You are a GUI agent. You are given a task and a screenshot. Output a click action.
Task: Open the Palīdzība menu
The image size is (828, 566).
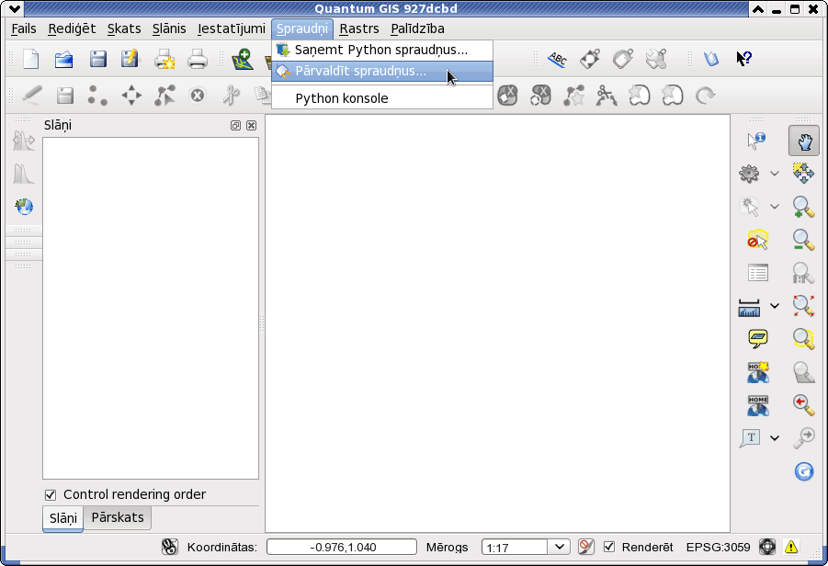[417, 28]
